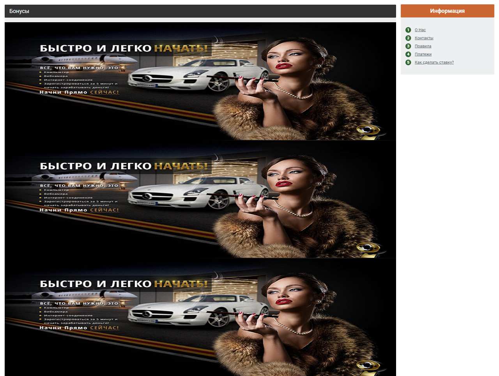Open the 'О Нас' link

(x=420, y=30)
